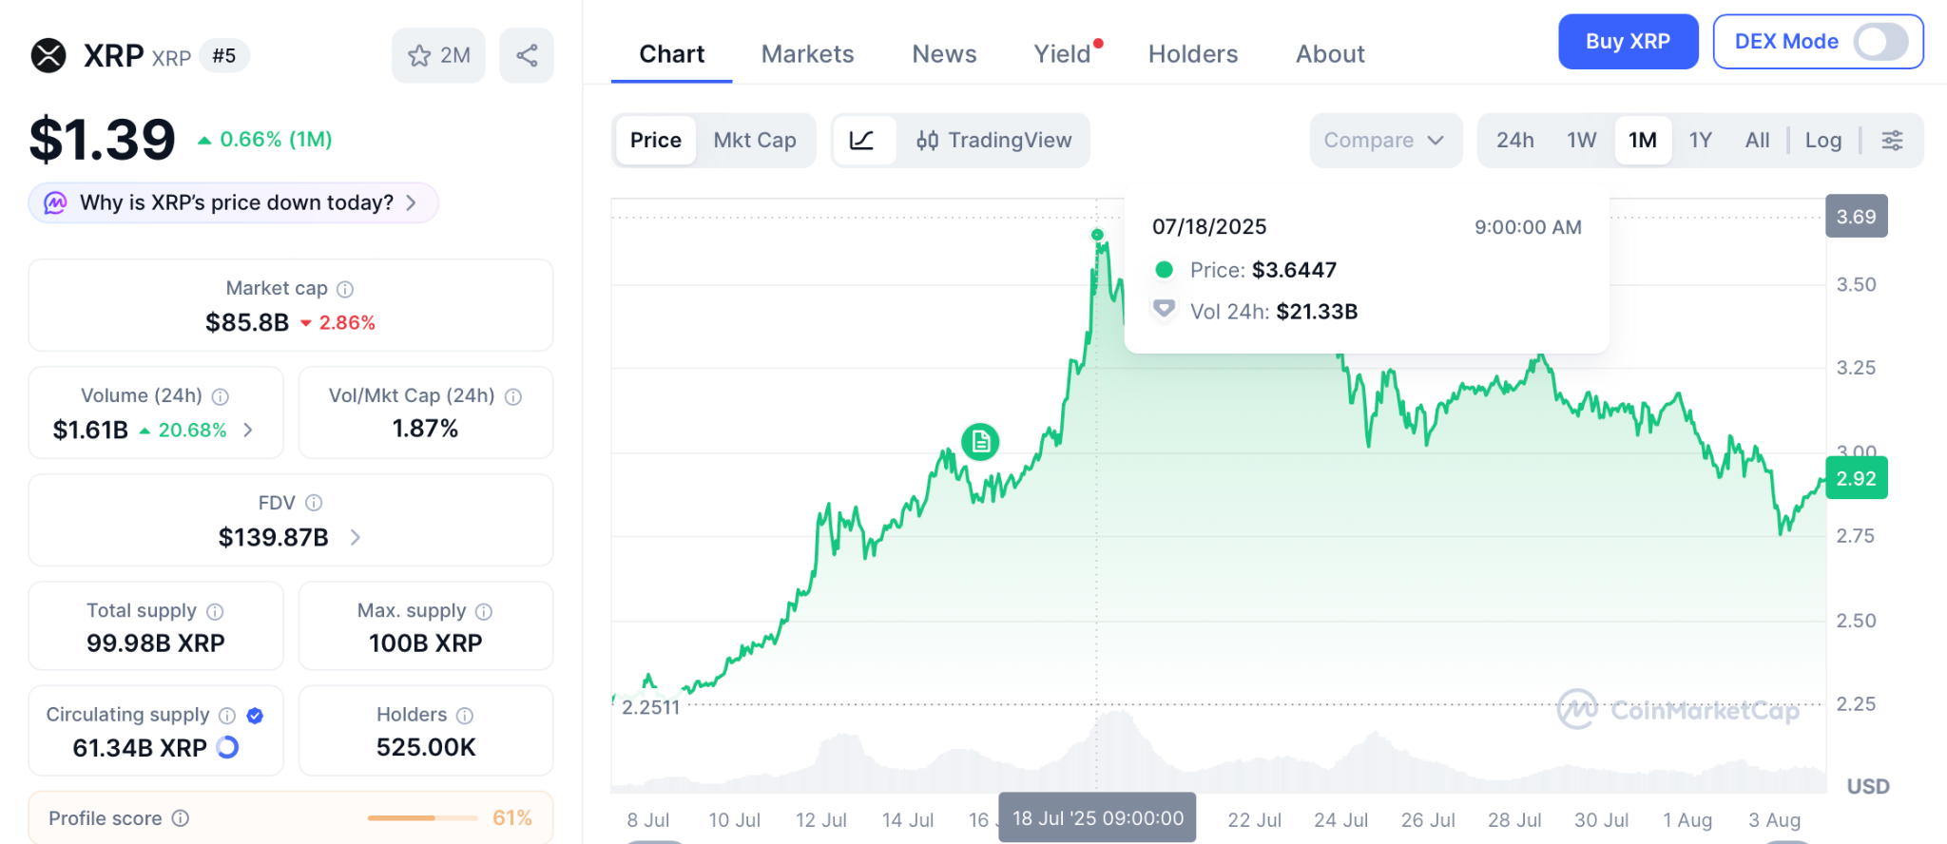Image resolution: width=1947 pixels, height=844 pixels.
Task: Open chart display settings via sliders icon
Action: click(1892, 140)
